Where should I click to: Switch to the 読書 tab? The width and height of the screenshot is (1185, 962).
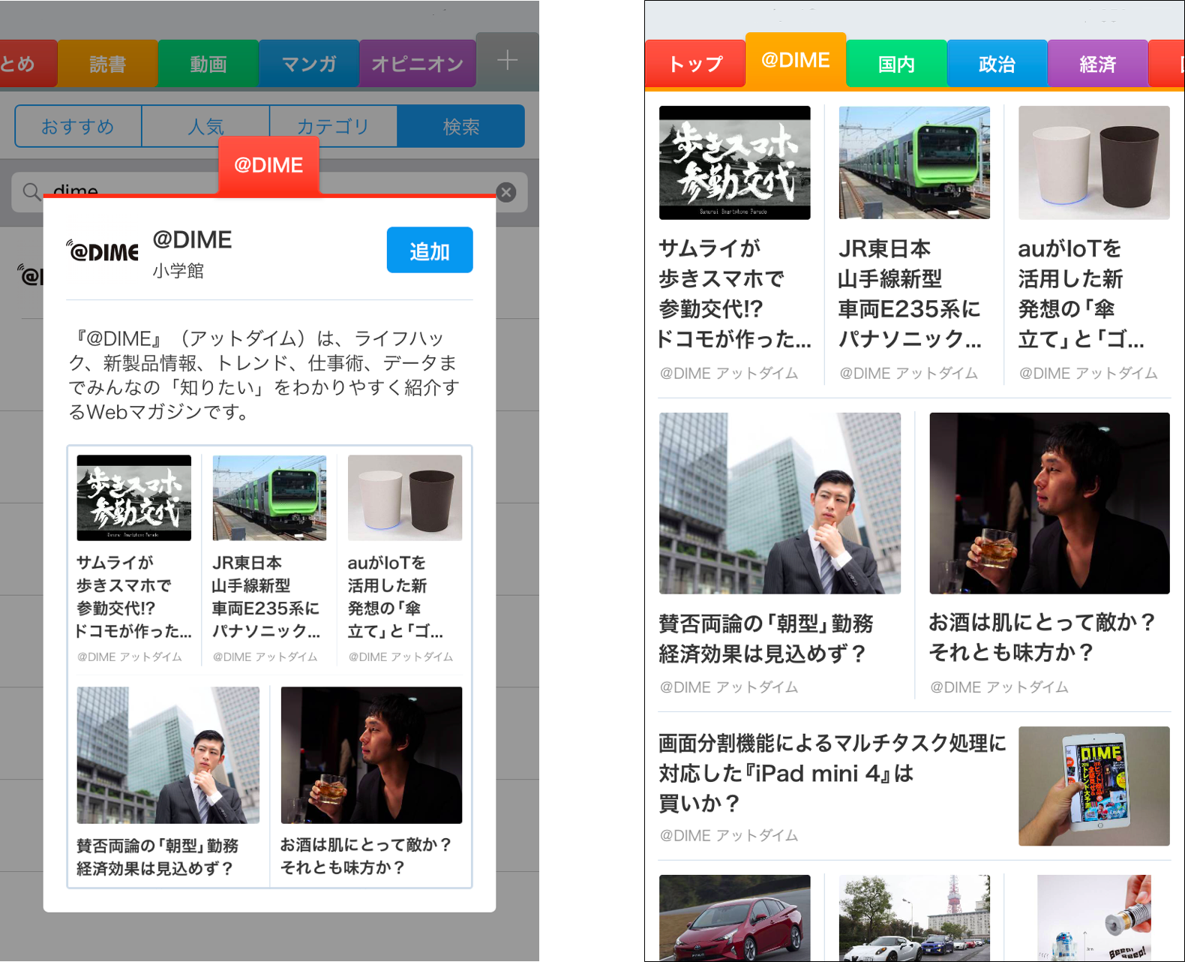click(108, 64)
